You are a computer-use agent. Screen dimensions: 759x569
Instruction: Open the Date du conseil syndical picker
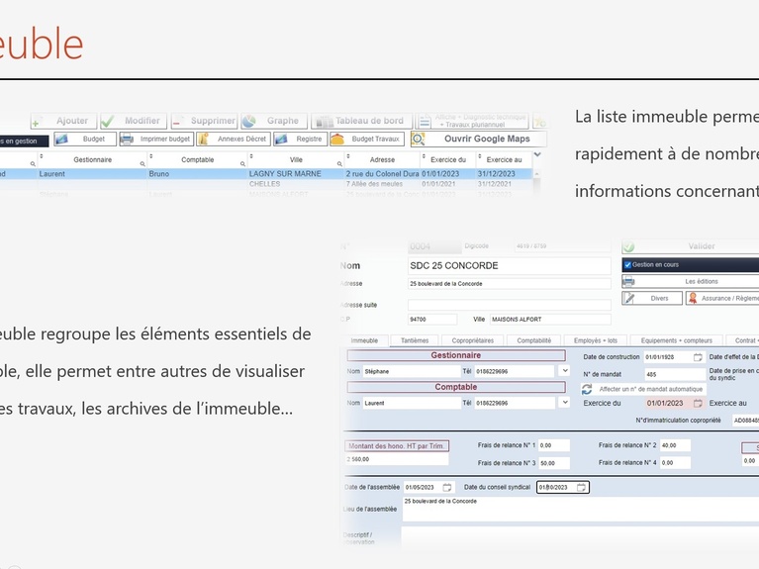pos(582,487)
